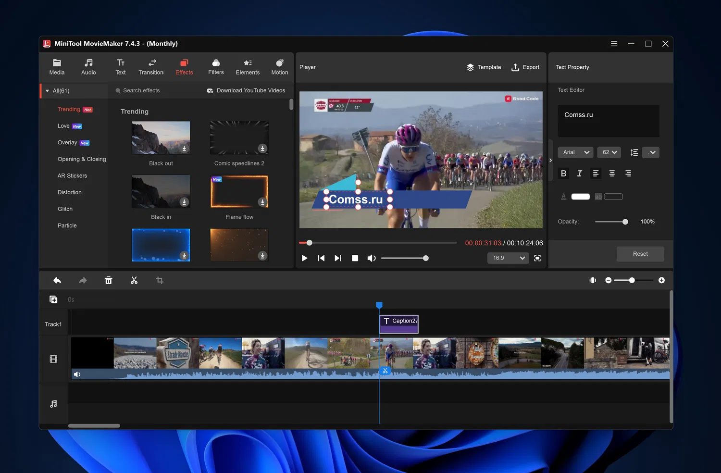Screen dimensions: 721x473
Task: Toggle Bold text formatting
Action: (x=563, y=174)
